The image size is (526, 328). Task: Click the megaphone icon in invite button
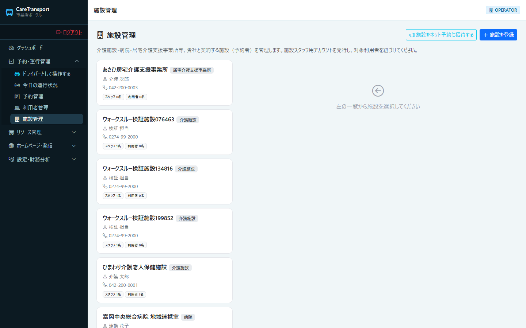412,35
